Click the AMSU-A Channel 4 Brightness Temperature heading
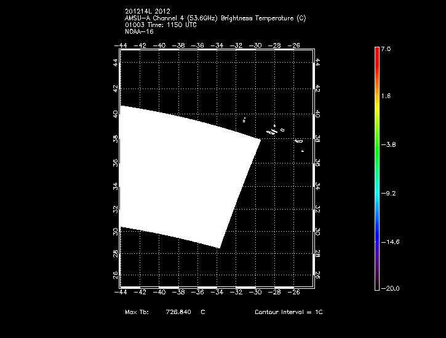Viewport: 446px width, 338px height. pyautogui.click(x=215, y=18)
